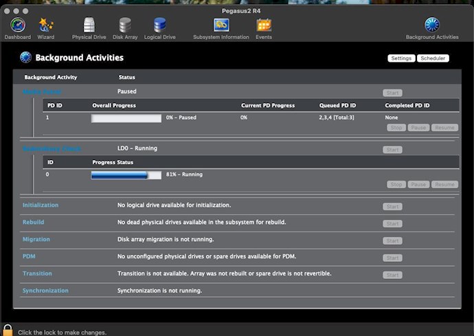Click the Current PD Progress value "0%"
474x336 pixels.
(244, 117)
